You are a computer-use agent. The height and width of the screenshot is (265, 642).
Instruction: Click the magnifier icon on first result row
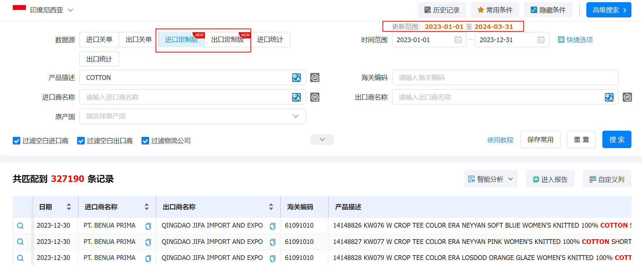pos(20,226)
